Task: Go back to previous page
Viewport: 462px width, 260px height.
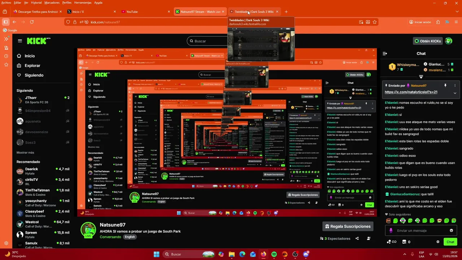Action: (x=14, y=22)
